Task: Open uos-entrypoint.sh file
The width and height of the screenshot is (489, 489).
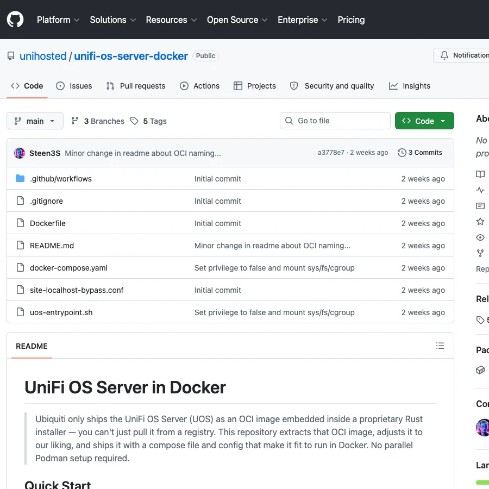Action: coord(61,312)
